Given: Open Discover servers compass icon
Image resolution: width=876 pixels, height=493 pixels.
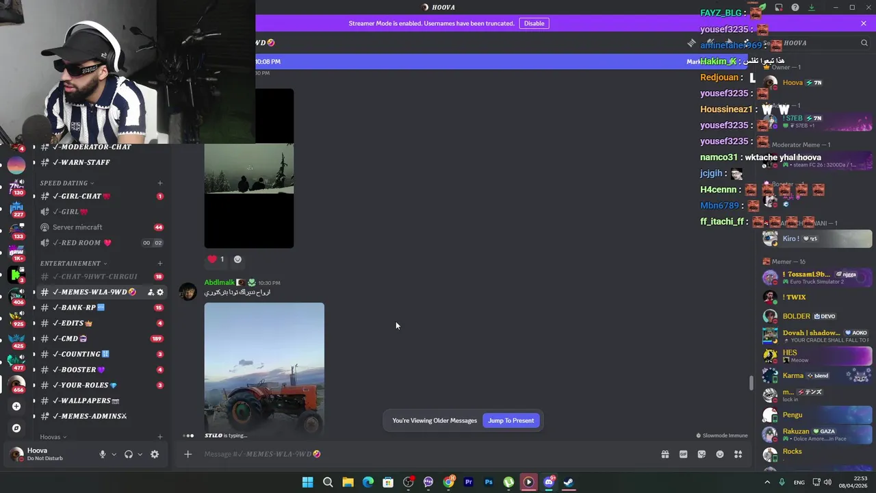Looking at the screenshot, I should point(16,428).
